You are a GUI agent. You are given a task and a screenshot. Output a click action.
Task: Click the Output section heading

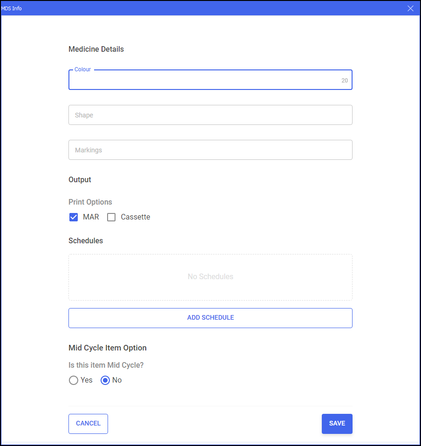coord(80,180)
